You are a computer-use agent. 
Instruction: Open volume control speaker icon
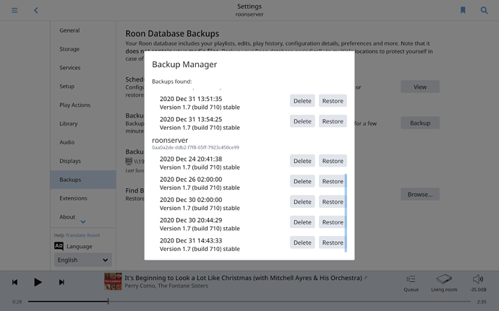pos(478,279)
